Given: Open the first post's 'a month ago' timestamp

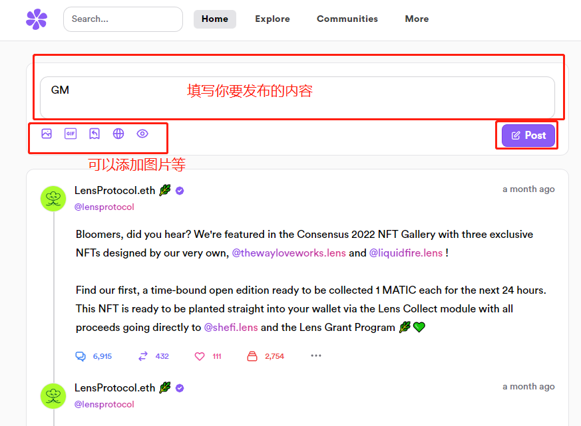Looking at the screenshot, I should (528, 189).
